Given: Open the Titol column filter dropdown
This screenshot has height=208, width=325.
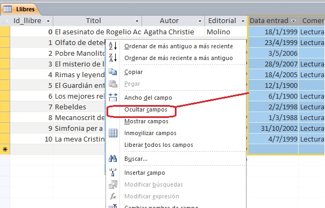Looking at the screenshot, I should (137, 21).
